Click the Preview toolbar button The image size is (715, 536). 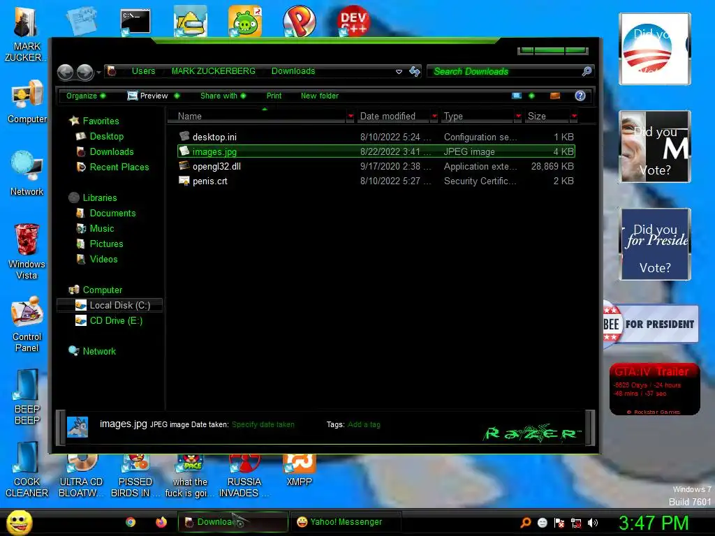148,96
